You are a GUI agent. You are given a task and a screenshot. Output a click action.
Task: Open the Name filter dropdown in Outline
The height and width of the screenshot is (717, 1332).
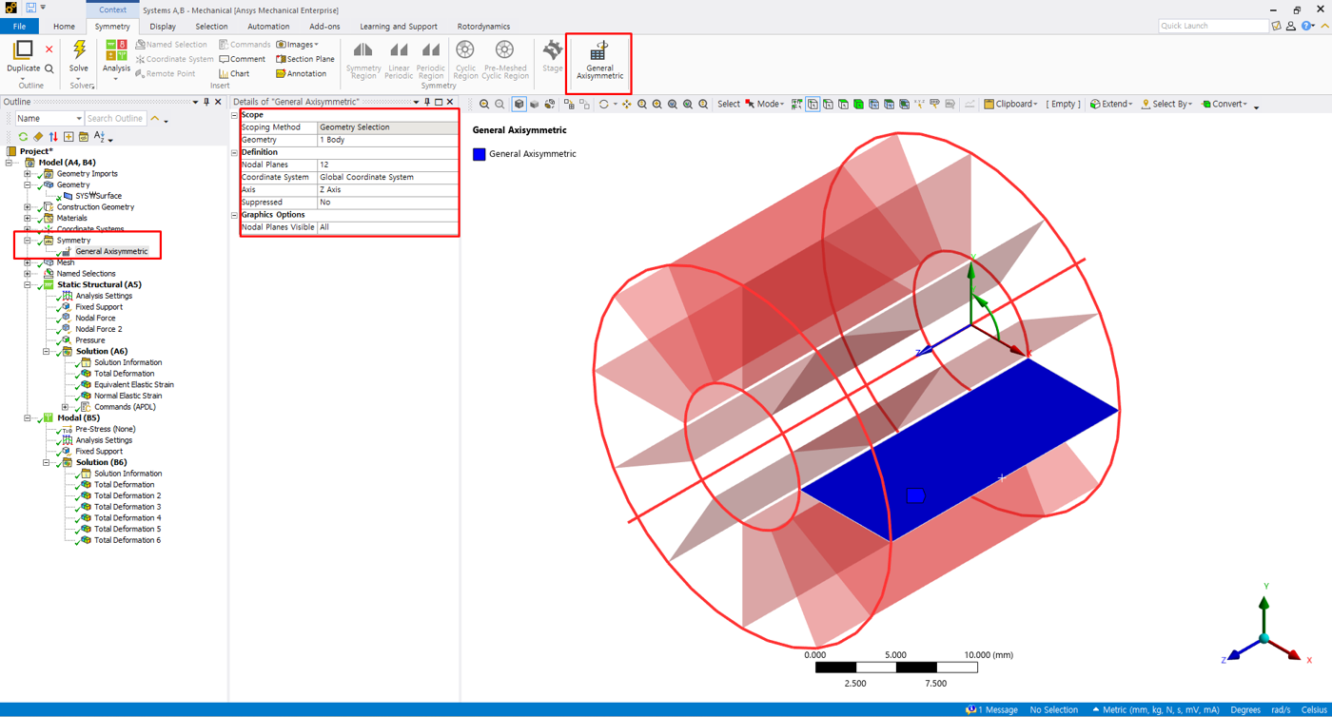[78, 119]
